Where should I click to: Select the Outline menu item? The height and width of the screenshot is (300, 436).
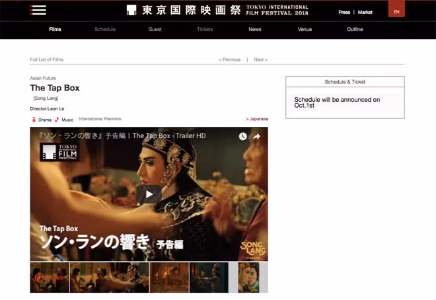point(355,29)
